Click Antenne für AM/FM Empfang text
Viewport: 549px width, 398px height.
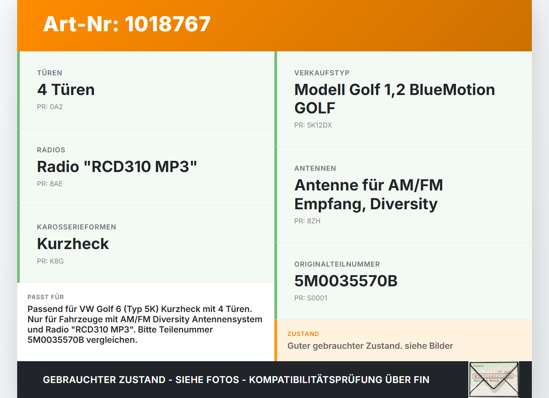click(369, 194)
